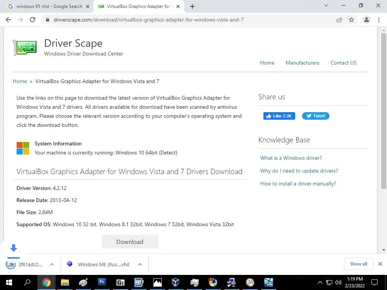This screenshot has width=387, height=290.
Task: Click Show all downloads button
Action: (358, 264)
